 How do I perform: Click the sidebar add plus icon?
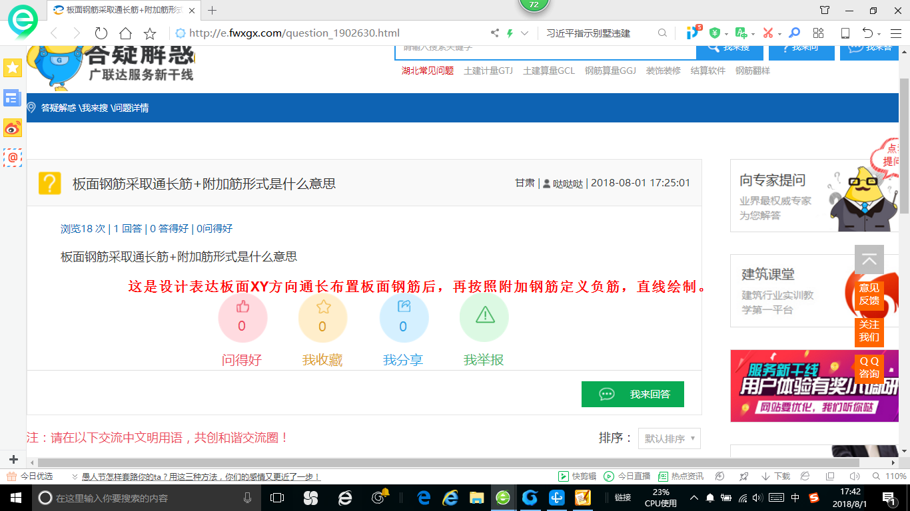13,460
